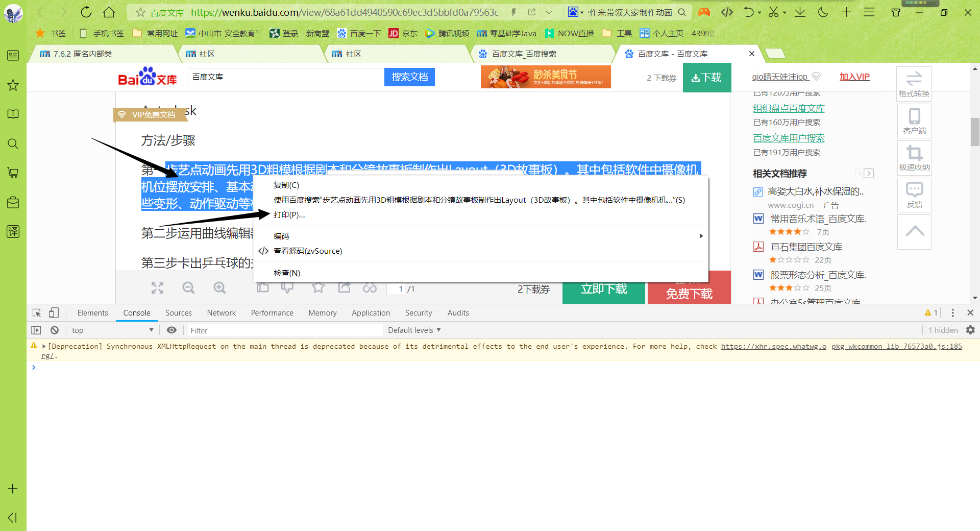Screen dimensions: 980x531
Task: Choose 复制(C) in the context menu
Action: [x=286, y=185]
